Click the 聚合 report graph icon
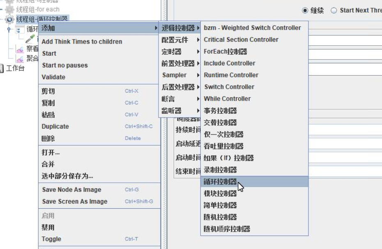The height and width of the screenshot is (249, 382). point(20,58)
